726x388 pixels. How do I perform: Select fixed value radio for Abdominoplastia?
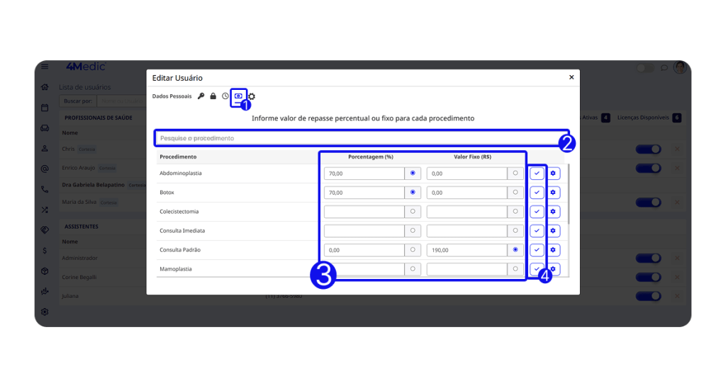[x=515, y=173]
